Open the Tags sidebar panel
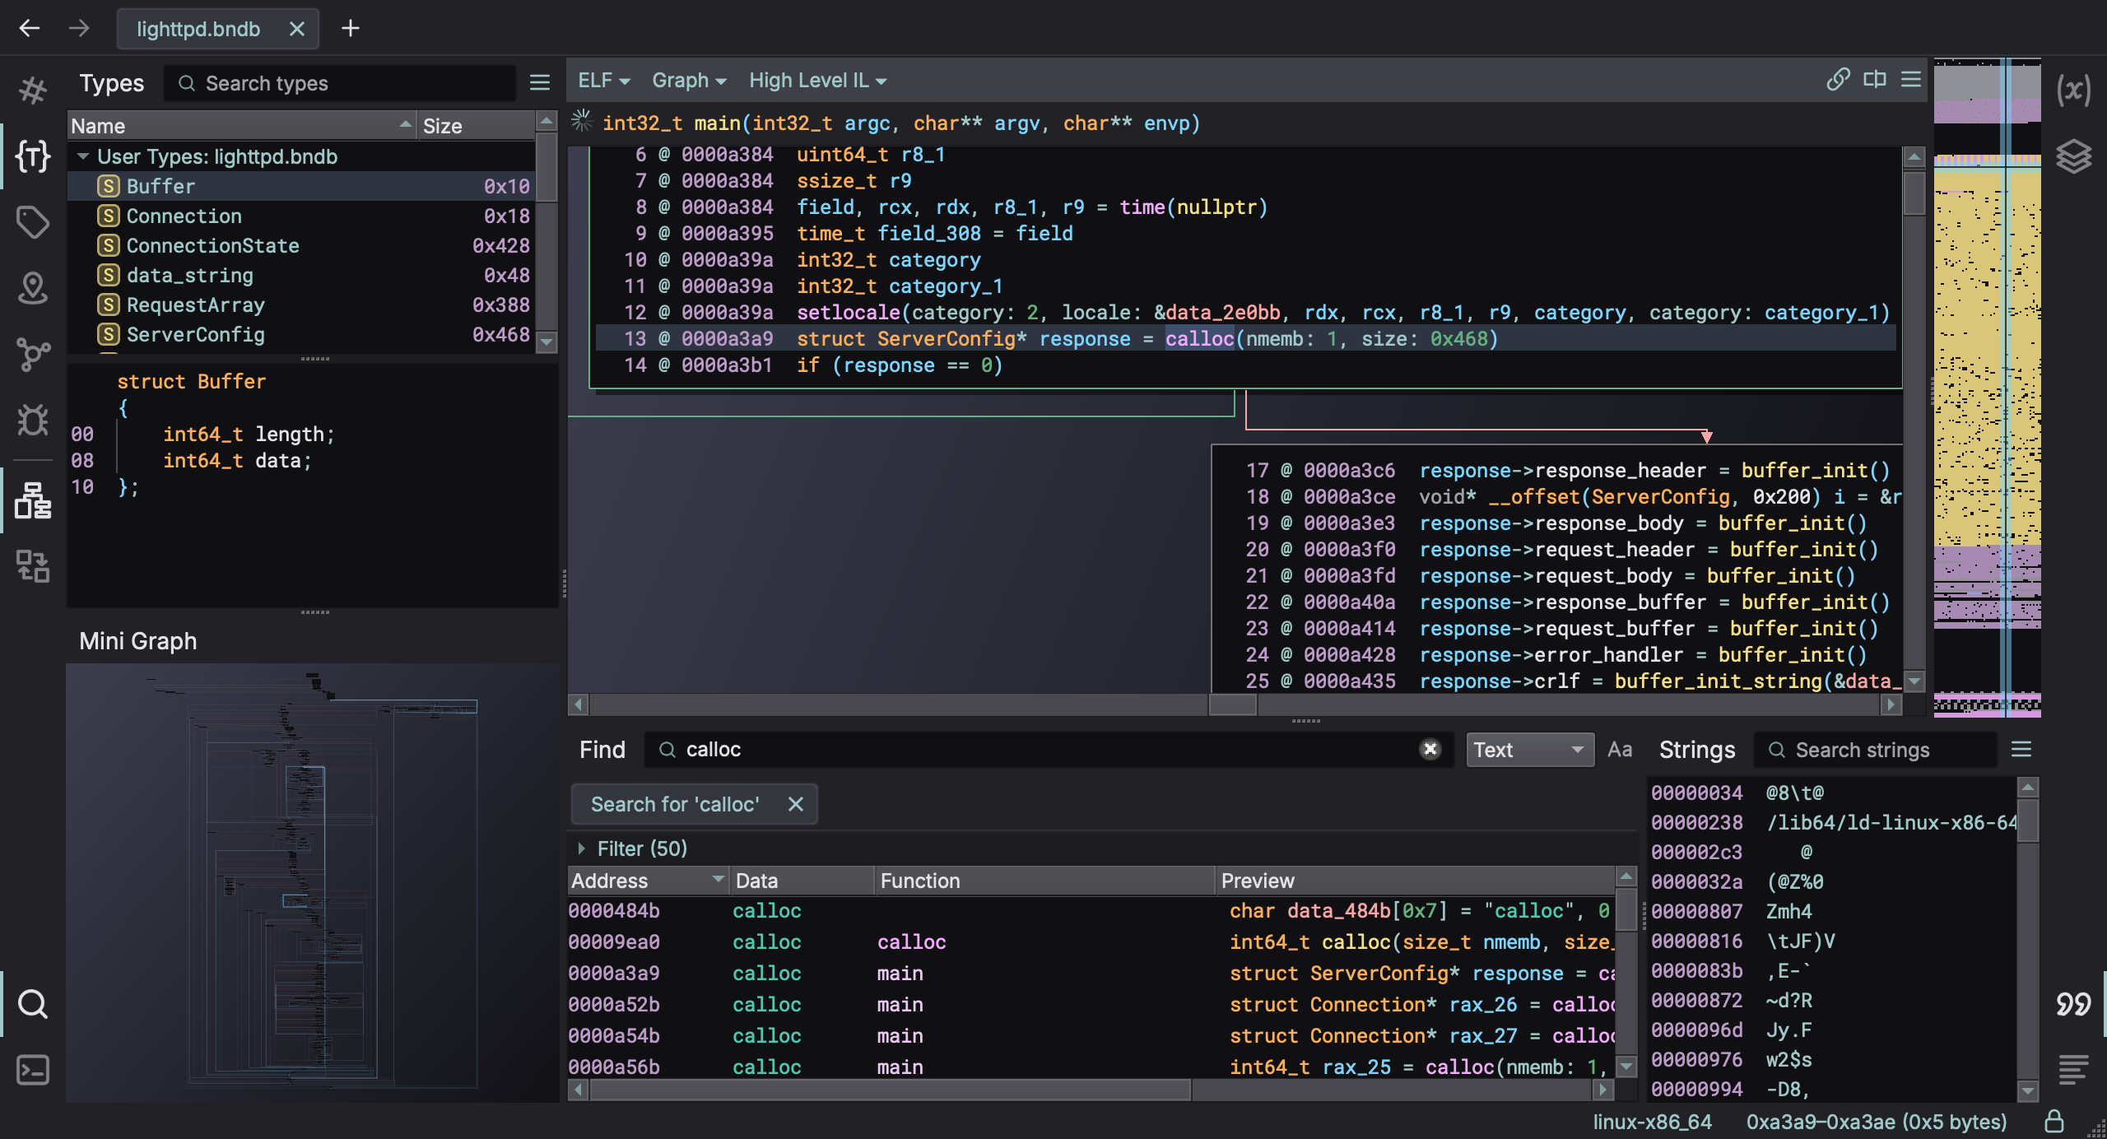The width and height of the screenshot is (2107, 1139). (x=33, y=222)
